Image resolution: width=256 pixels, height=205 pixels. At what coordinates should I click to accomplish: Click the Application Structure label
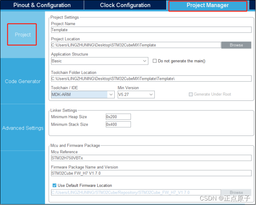click(x=70, y=54)
